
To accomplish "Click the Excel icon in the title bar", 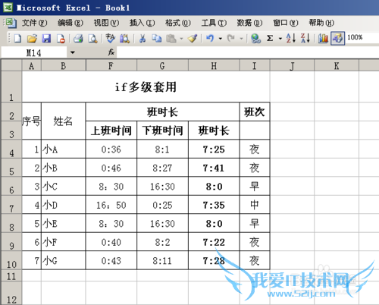I will click(x=8, y=8).
